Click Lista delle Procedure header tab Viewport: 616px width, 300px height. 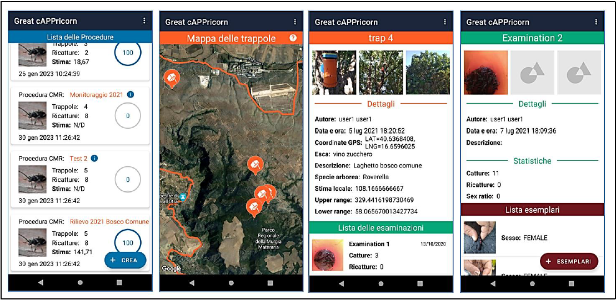[80, 37]
